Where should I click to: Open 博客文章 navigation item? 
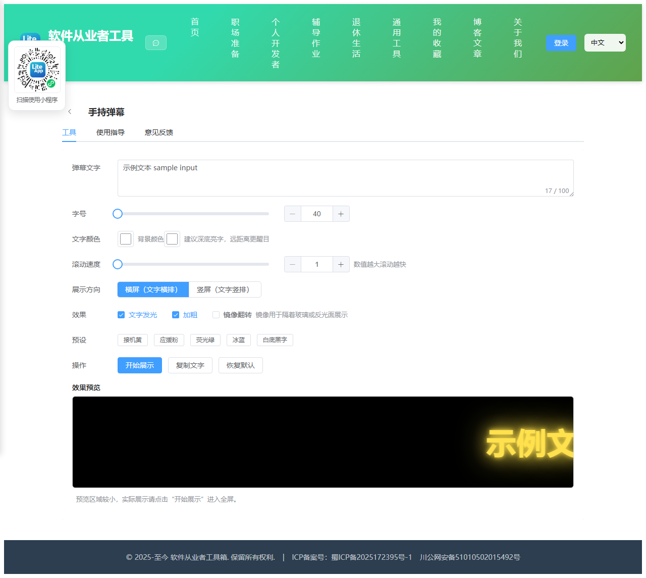coord(477,38)
